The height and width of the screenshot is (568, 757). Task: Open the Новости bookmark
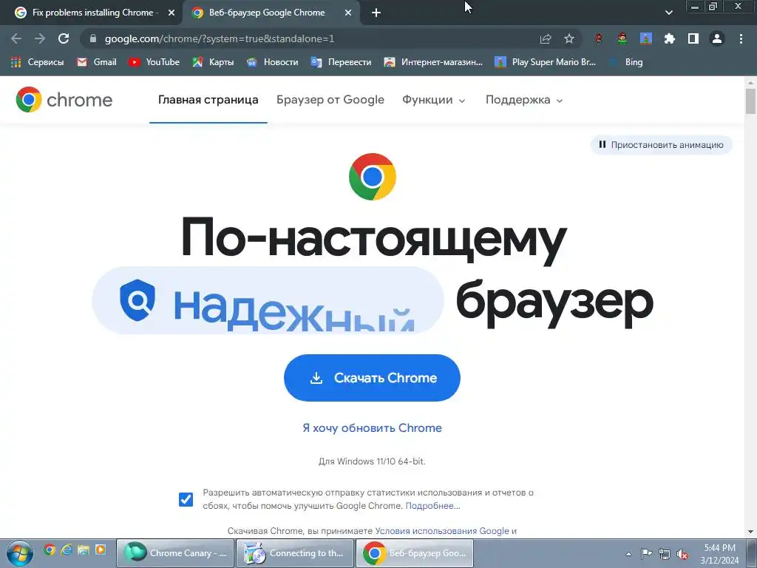click(272, 62)
